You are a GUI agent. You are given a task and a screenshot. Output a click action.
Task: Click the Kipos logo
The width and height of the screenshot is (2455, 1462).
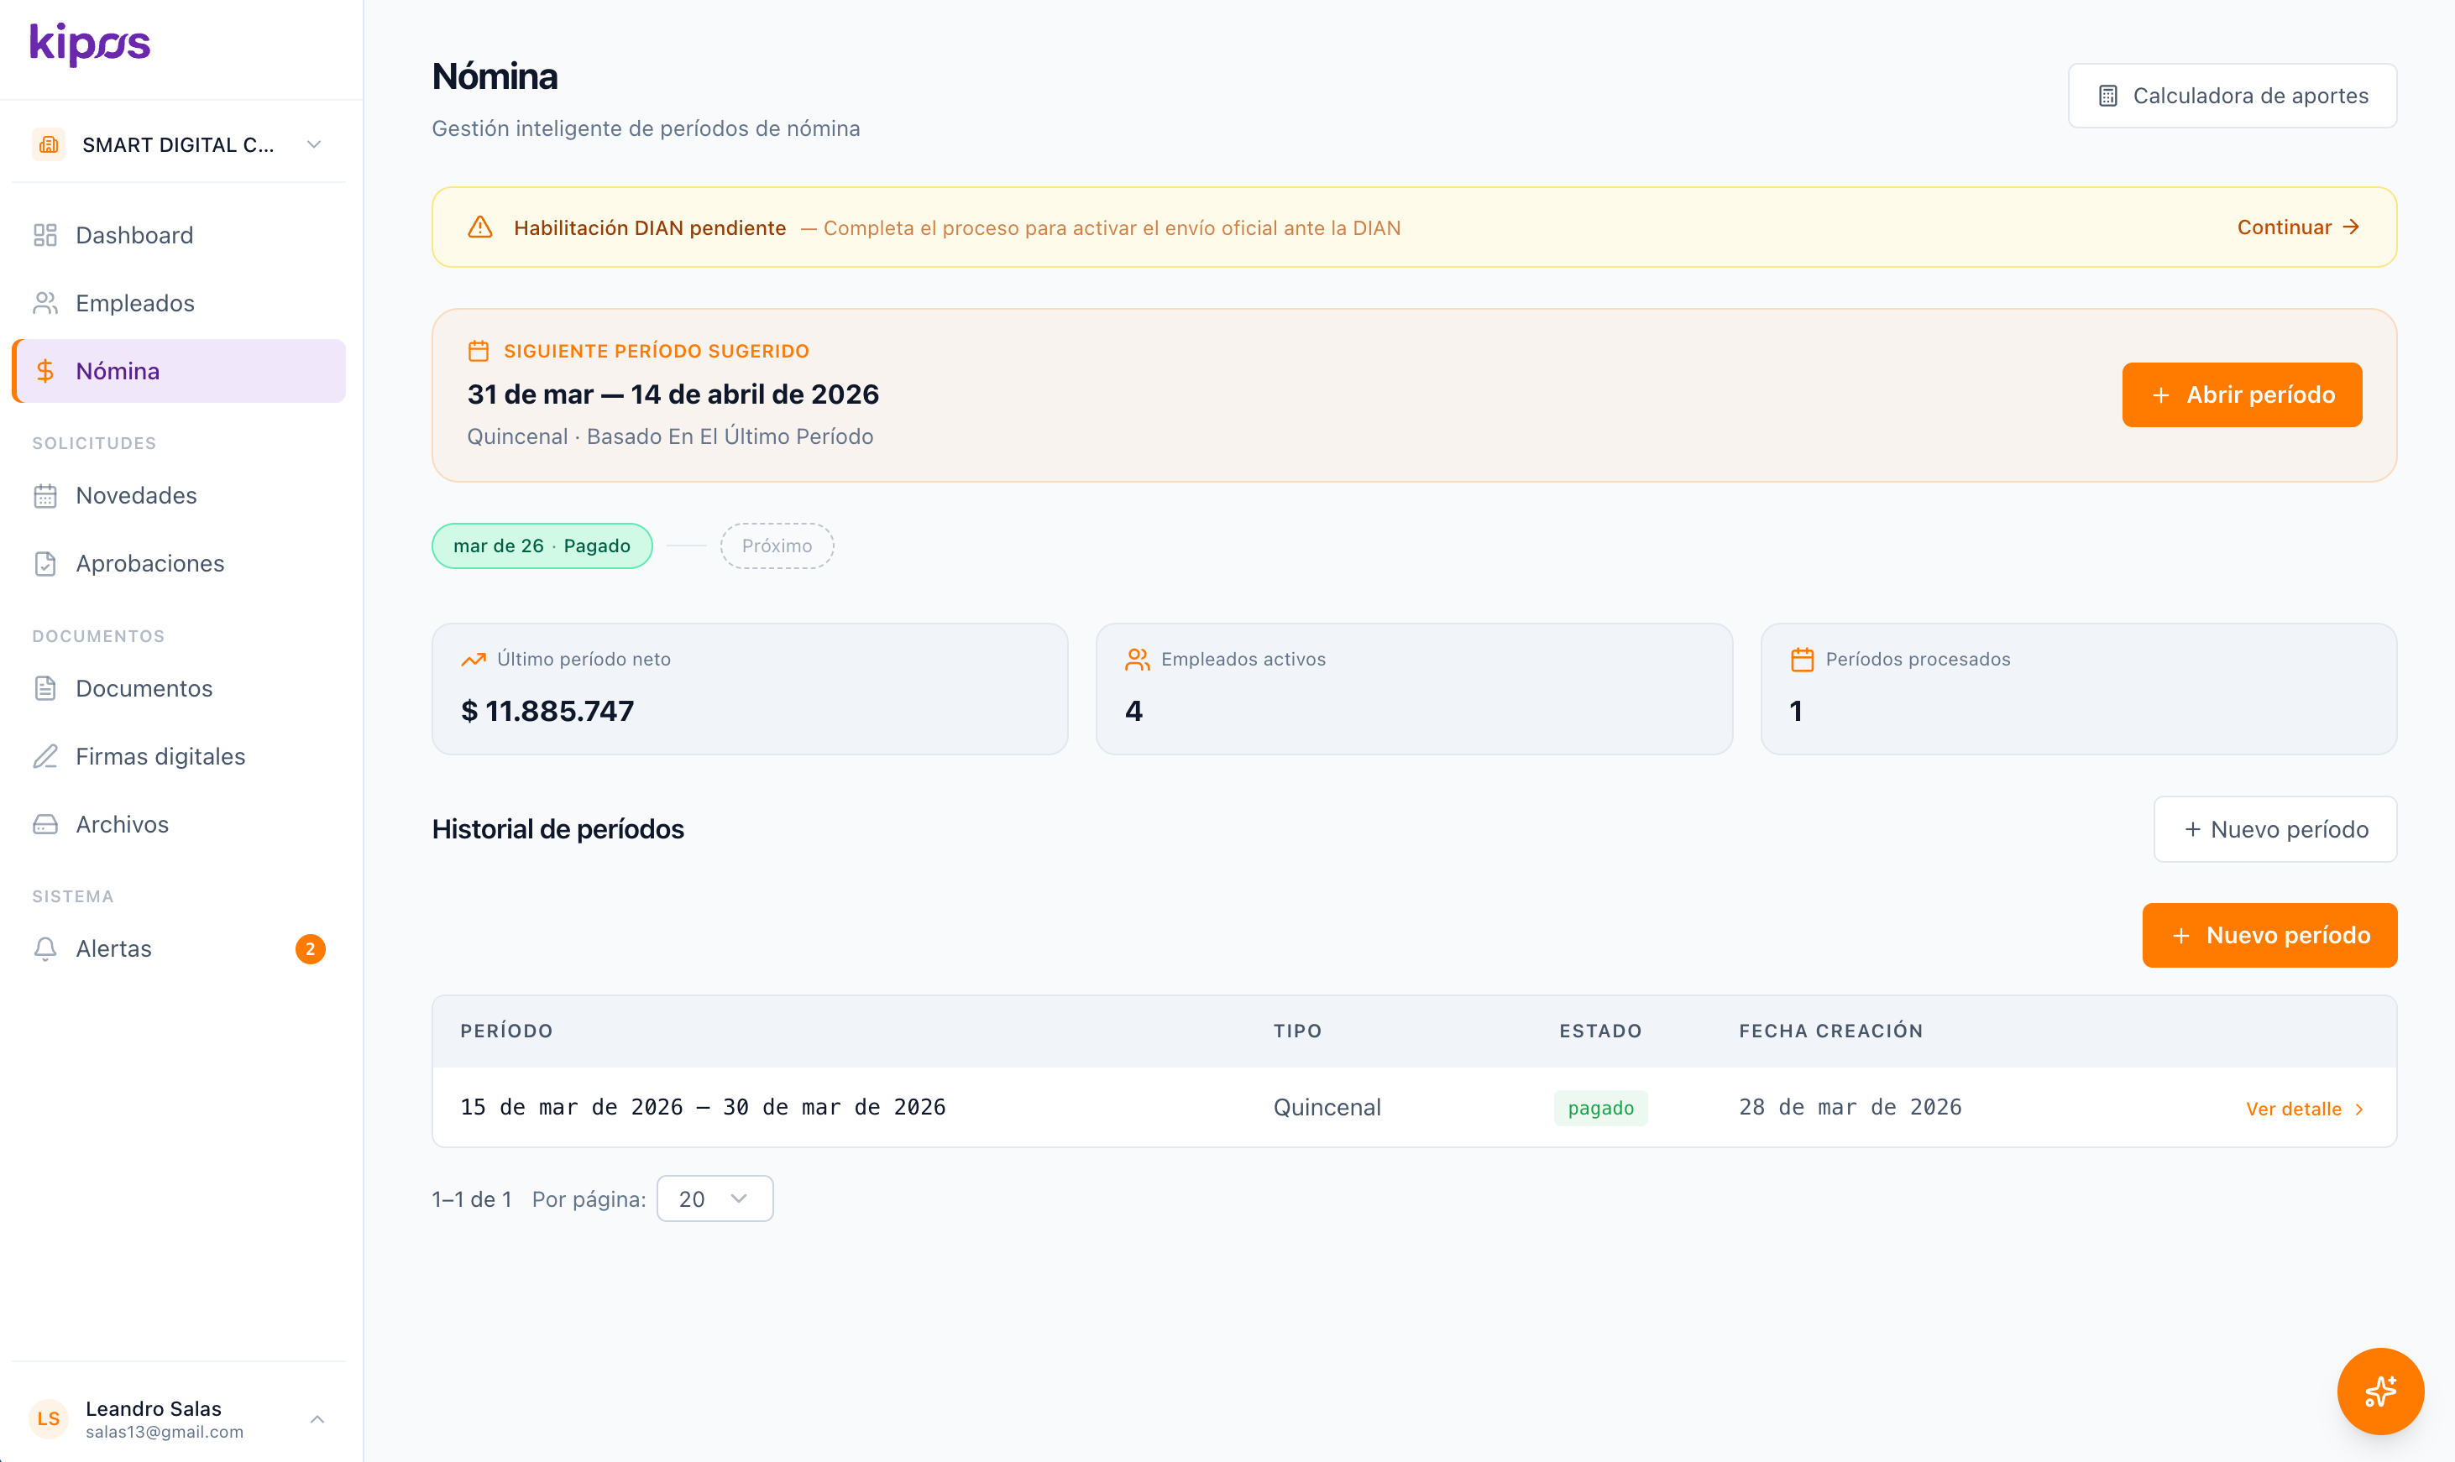click(x=90, y=44)
